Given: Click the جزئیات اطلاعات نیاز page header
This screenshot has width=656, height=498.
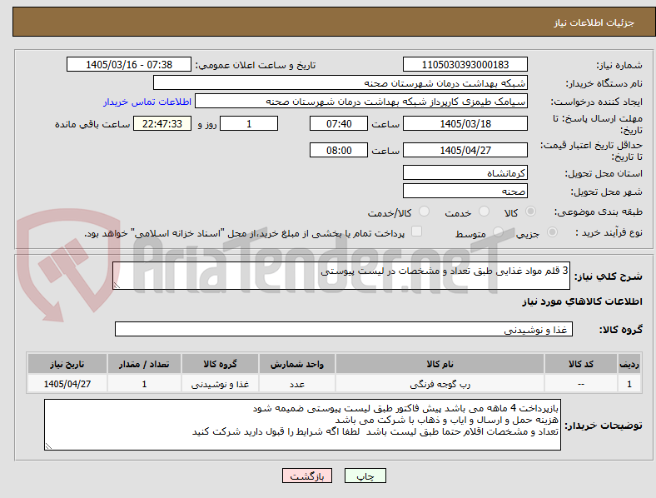Looking at the screenshot, I should click(594, 22).
